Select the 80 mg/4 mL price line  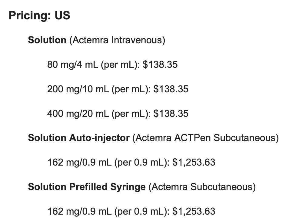coord(112,64)
